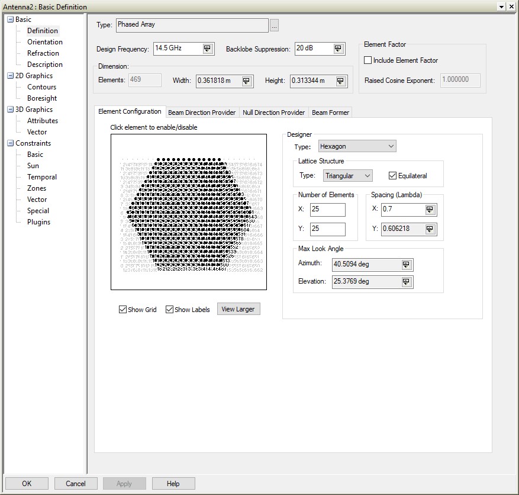
Task: Collapse the 2D Graphics tree node
Action: coord(11,75)
